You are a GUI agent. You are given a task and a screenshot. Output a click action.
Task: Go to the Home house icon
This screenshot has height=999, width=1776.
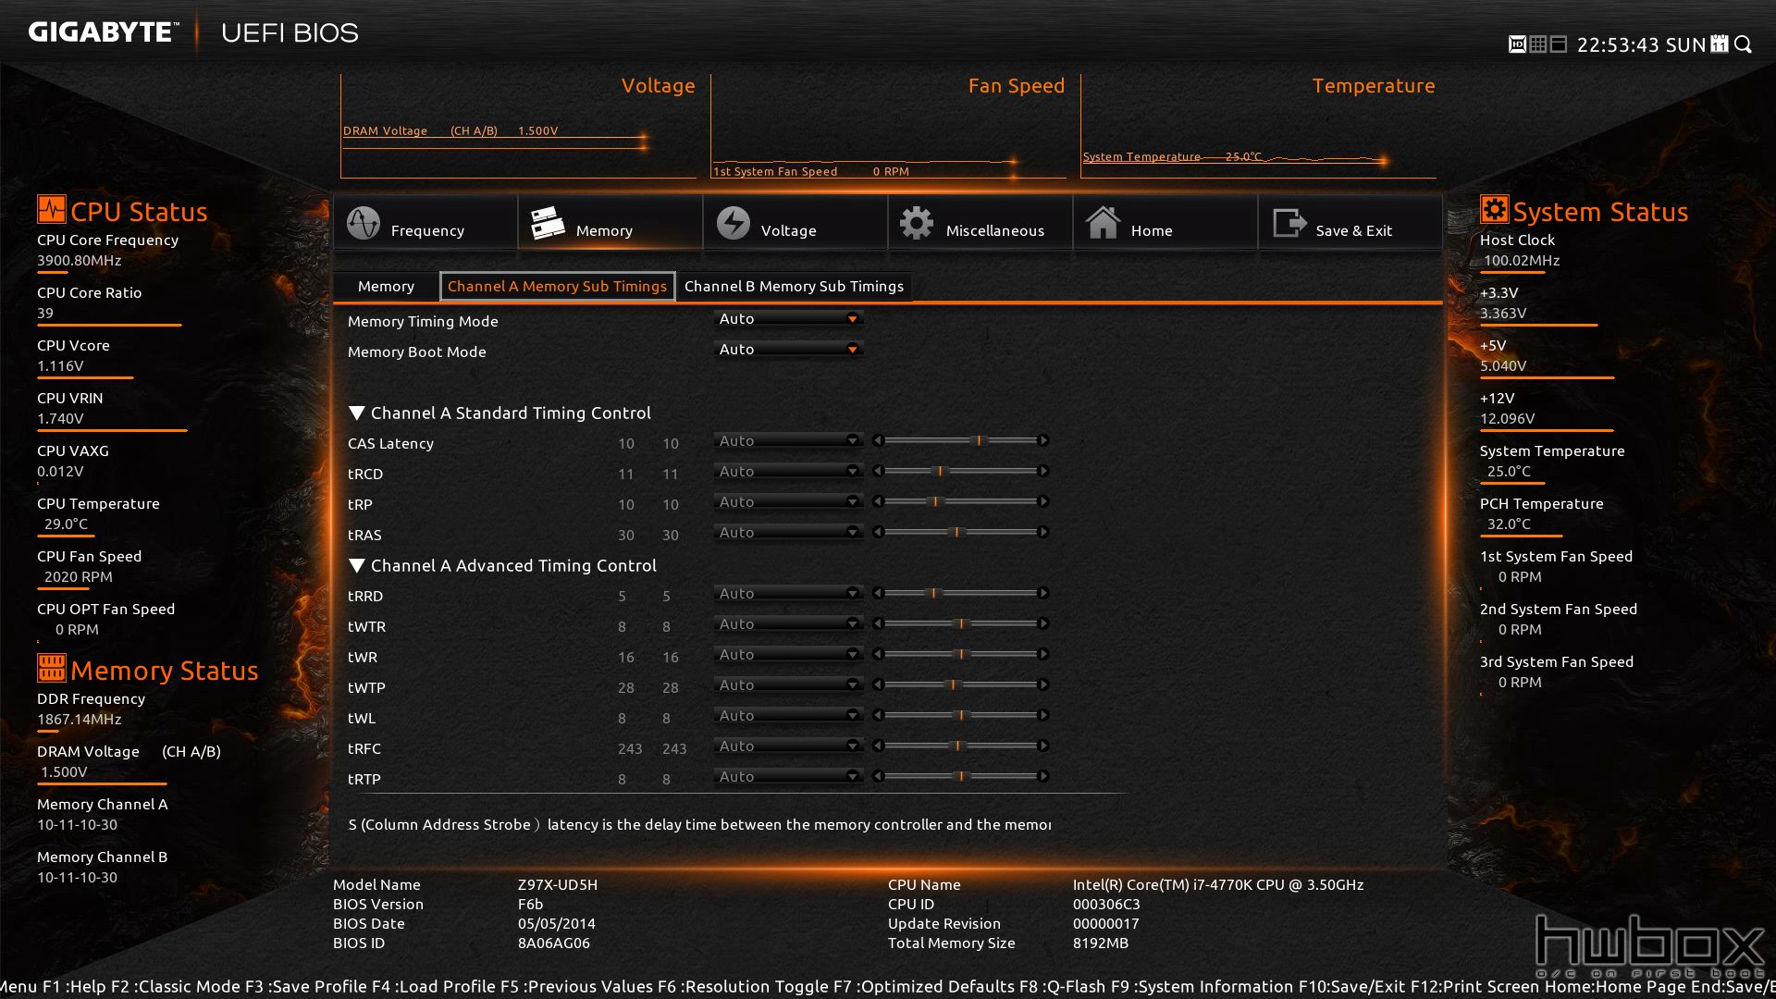[1103, 223]
